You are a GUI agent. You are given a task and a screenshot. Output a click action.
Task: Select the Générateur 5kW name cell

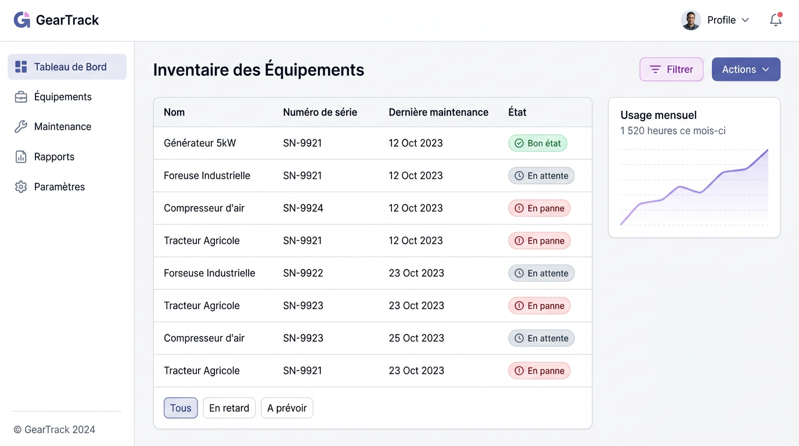(x=200, y=143)
